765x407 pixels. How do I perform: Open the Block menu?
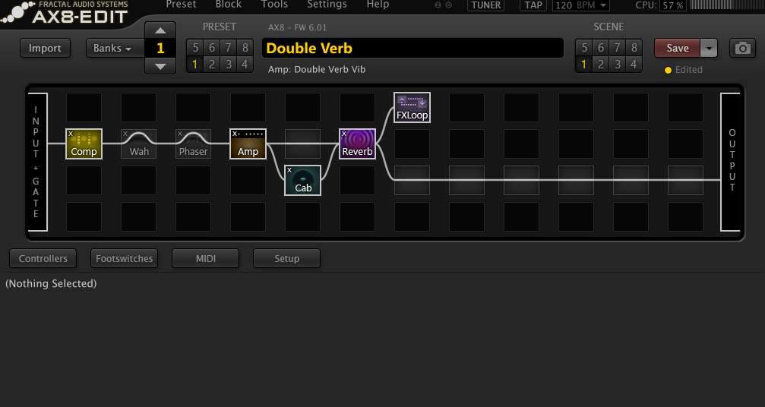coord(229,5)
